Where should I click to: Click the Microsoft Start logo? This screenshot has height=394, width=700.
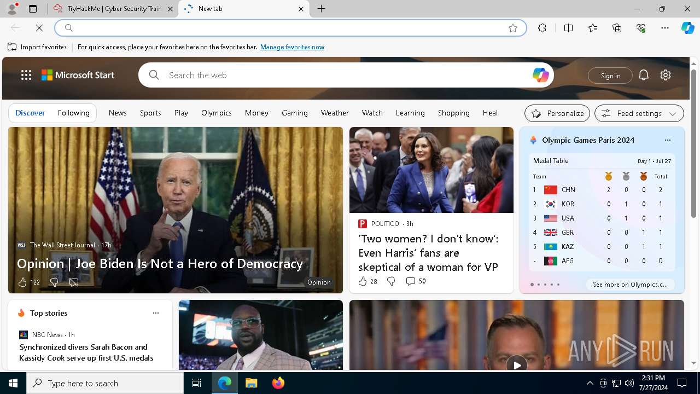[78, 75]
